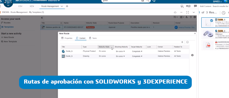Open the 3DEXPERIENCE compass
This screenshot has width=229, height=98.
point(8,3)
